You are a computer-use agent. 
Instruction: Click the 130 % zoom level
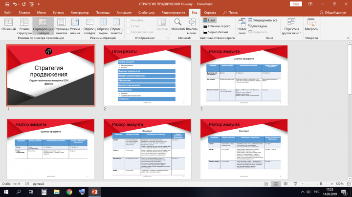point(339,184)
